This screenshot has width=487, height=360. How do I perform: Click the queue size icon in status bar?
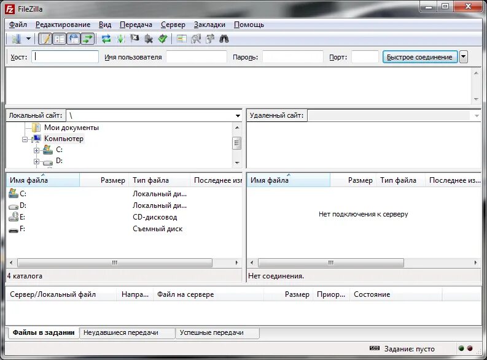pyautogui.click(x=375, y=348)
